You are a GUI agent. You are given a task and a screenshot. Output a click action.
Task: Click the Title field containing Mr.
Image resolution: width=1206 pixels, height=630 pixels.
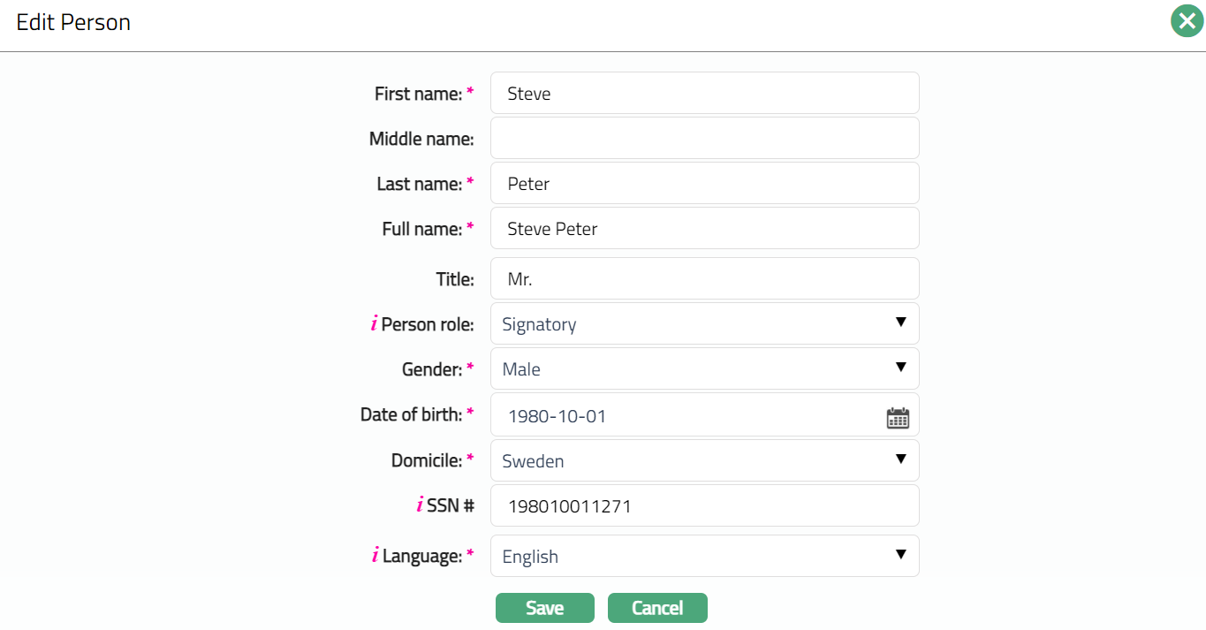coord(704,278)
